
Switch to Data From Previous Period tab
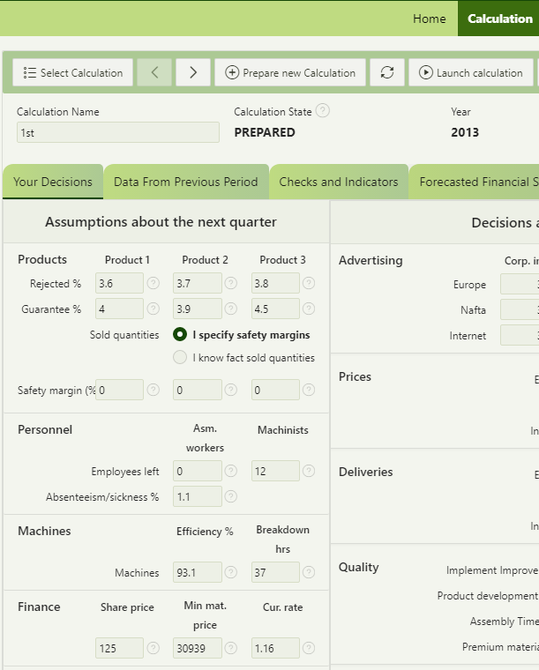coord(186,182)
